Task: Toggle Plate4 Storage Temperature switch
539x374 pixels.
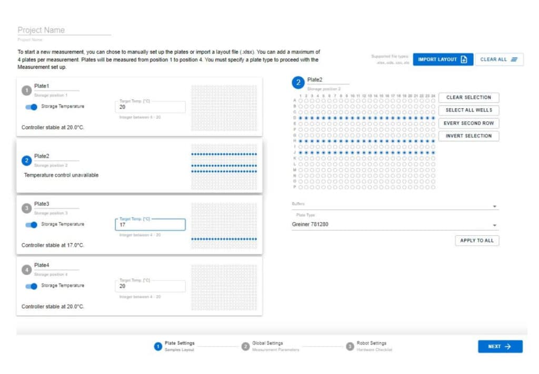Action: (x=32, y=286)
